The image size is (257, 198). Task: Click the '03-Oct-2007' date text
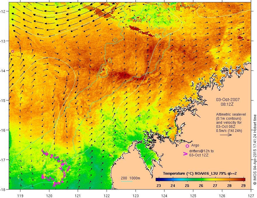(228, 100)
